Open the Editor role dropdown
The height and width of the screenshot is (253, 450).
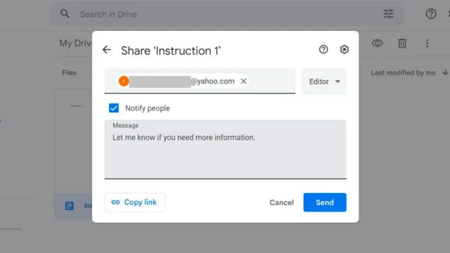pos(323,82)
